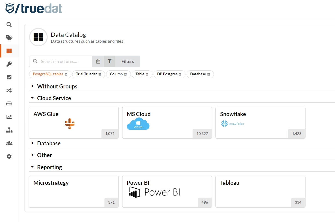Open the settings gear sidebar icon

pos(9,156)
